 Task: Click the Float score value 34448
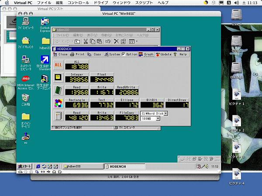(102, 80)
